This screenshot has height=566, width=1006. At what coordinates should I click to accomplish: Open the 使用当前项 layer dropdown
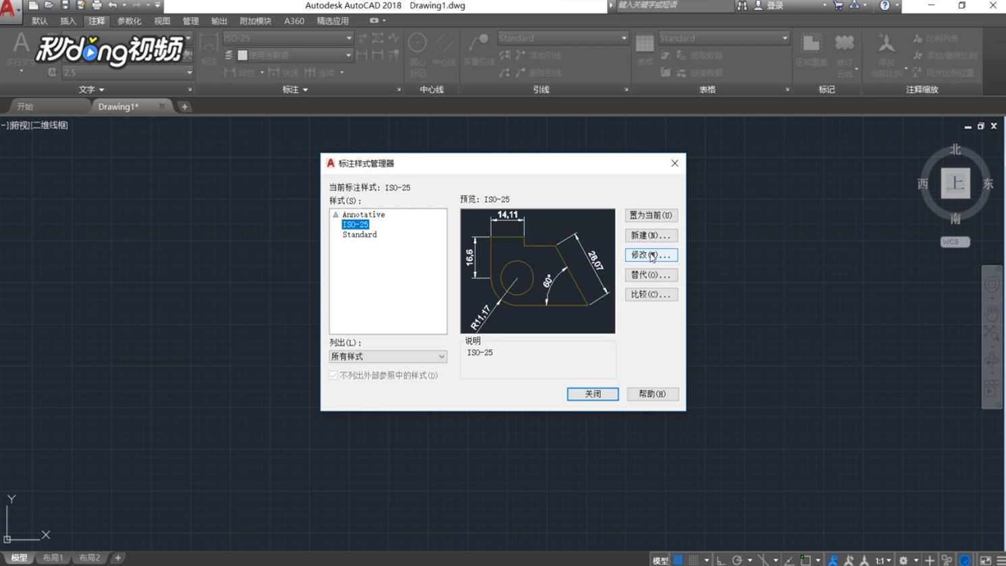295,55
